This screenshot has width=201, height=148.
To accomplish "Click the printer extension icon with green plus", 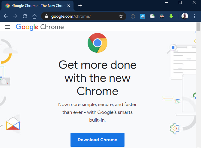I will [152, 16].
